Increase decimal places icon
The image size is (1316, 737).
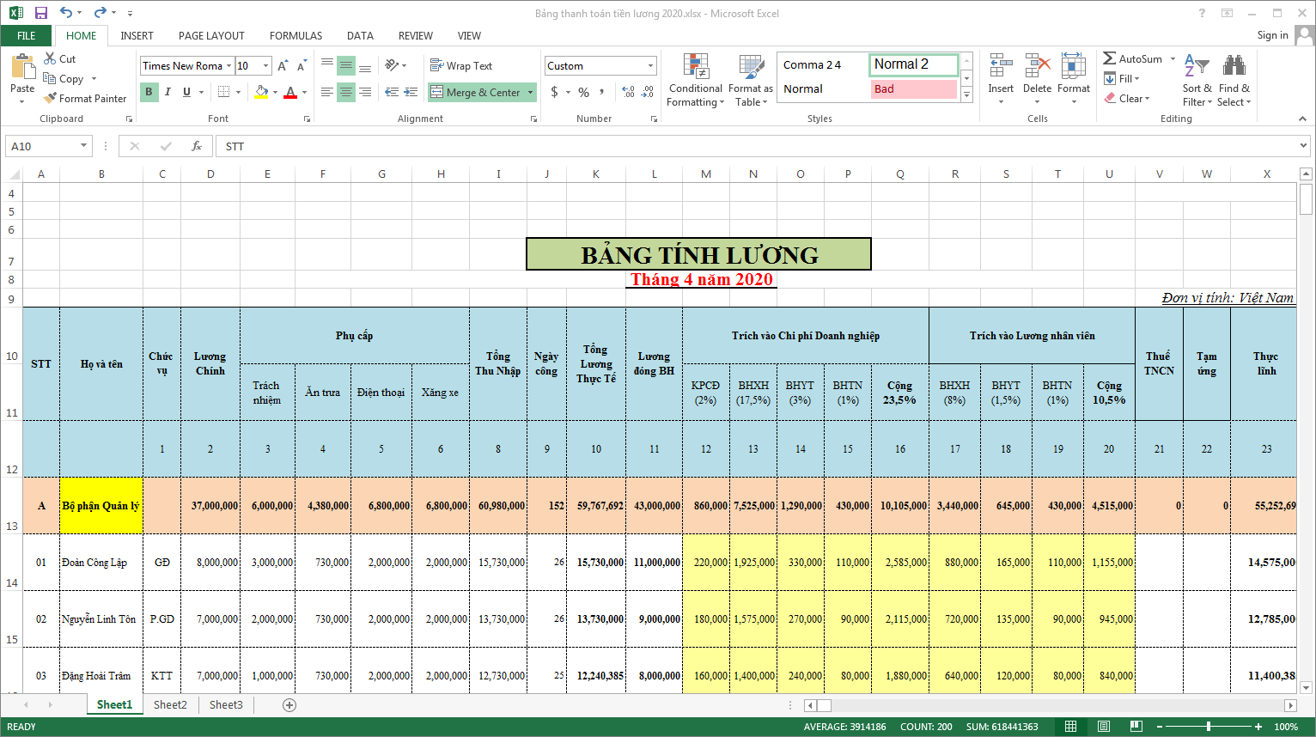(628, 91)
